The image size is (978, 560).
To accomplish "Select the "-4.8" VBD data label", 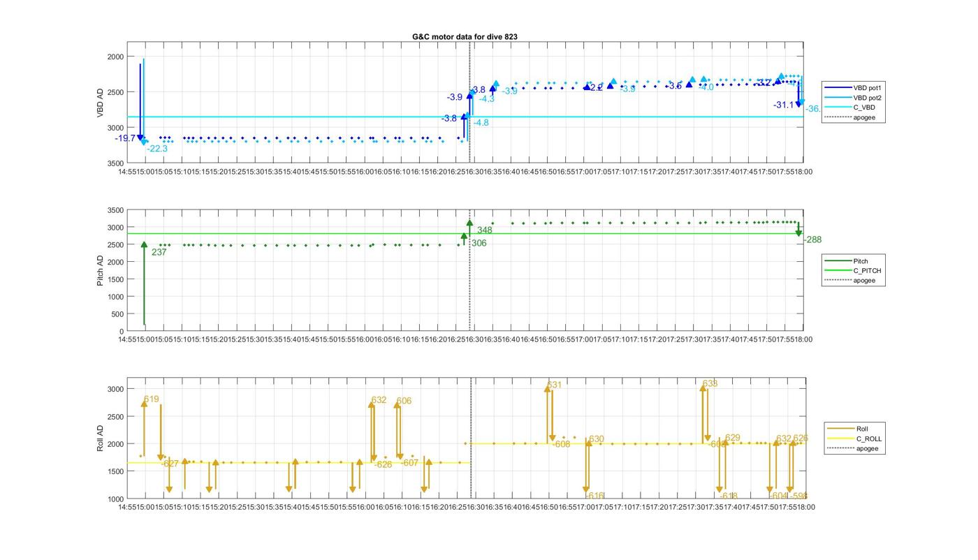I will (x=481, y=123).
